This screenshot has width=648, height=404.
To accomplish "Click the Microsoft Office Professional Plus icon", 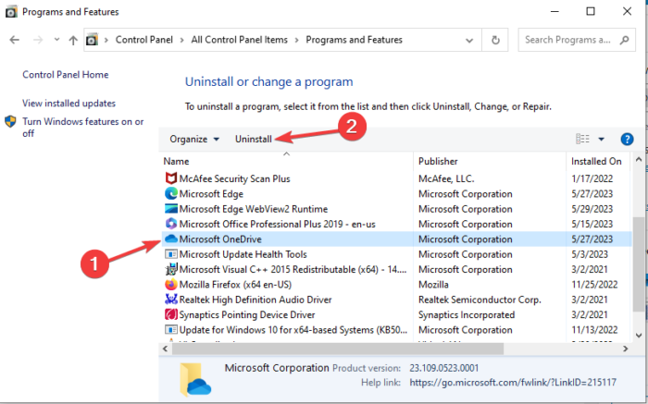I will (x=171, y=224).
